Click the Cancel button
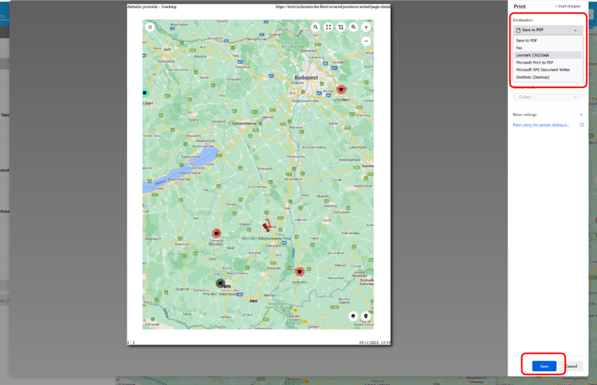597x385 pixels. coord(571,366)
